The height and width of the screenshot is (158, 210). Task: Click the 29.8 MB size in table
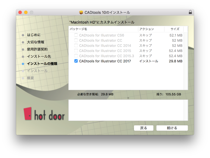click(176, 61)
